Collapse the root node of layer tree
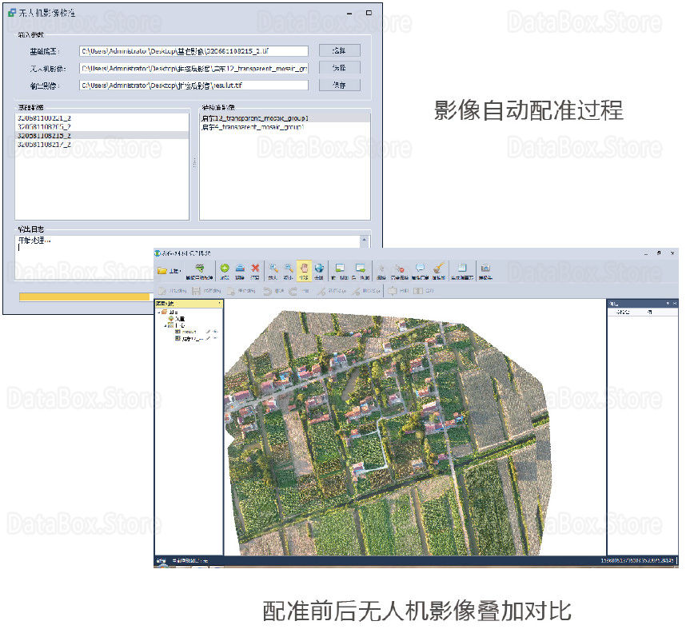The height and width of the screenshot is (633, 686). [159, 313]
